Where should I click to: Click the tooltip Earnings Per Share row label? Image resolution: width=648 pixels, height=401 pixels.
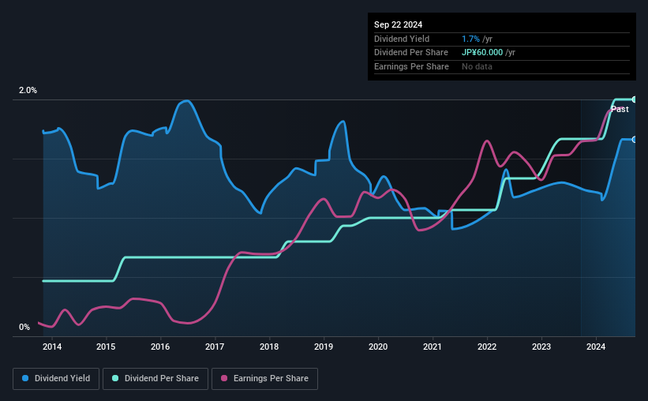(411, 66)
